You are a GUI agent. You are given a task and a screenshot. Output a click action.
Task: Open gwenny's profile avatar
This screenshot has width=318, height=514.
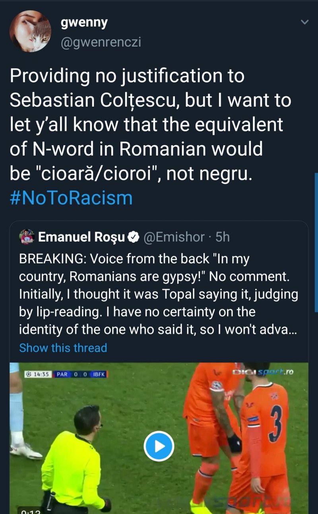31,31
